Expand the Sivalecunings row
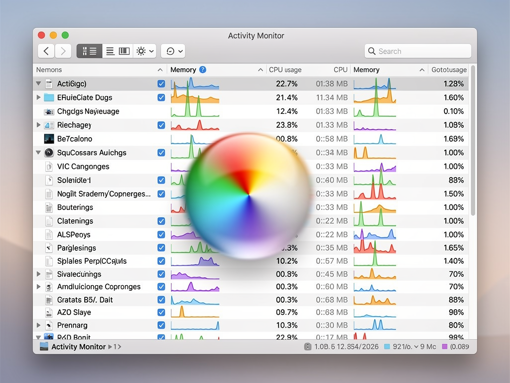Screen dimensions: 510x383 (38, 274)
